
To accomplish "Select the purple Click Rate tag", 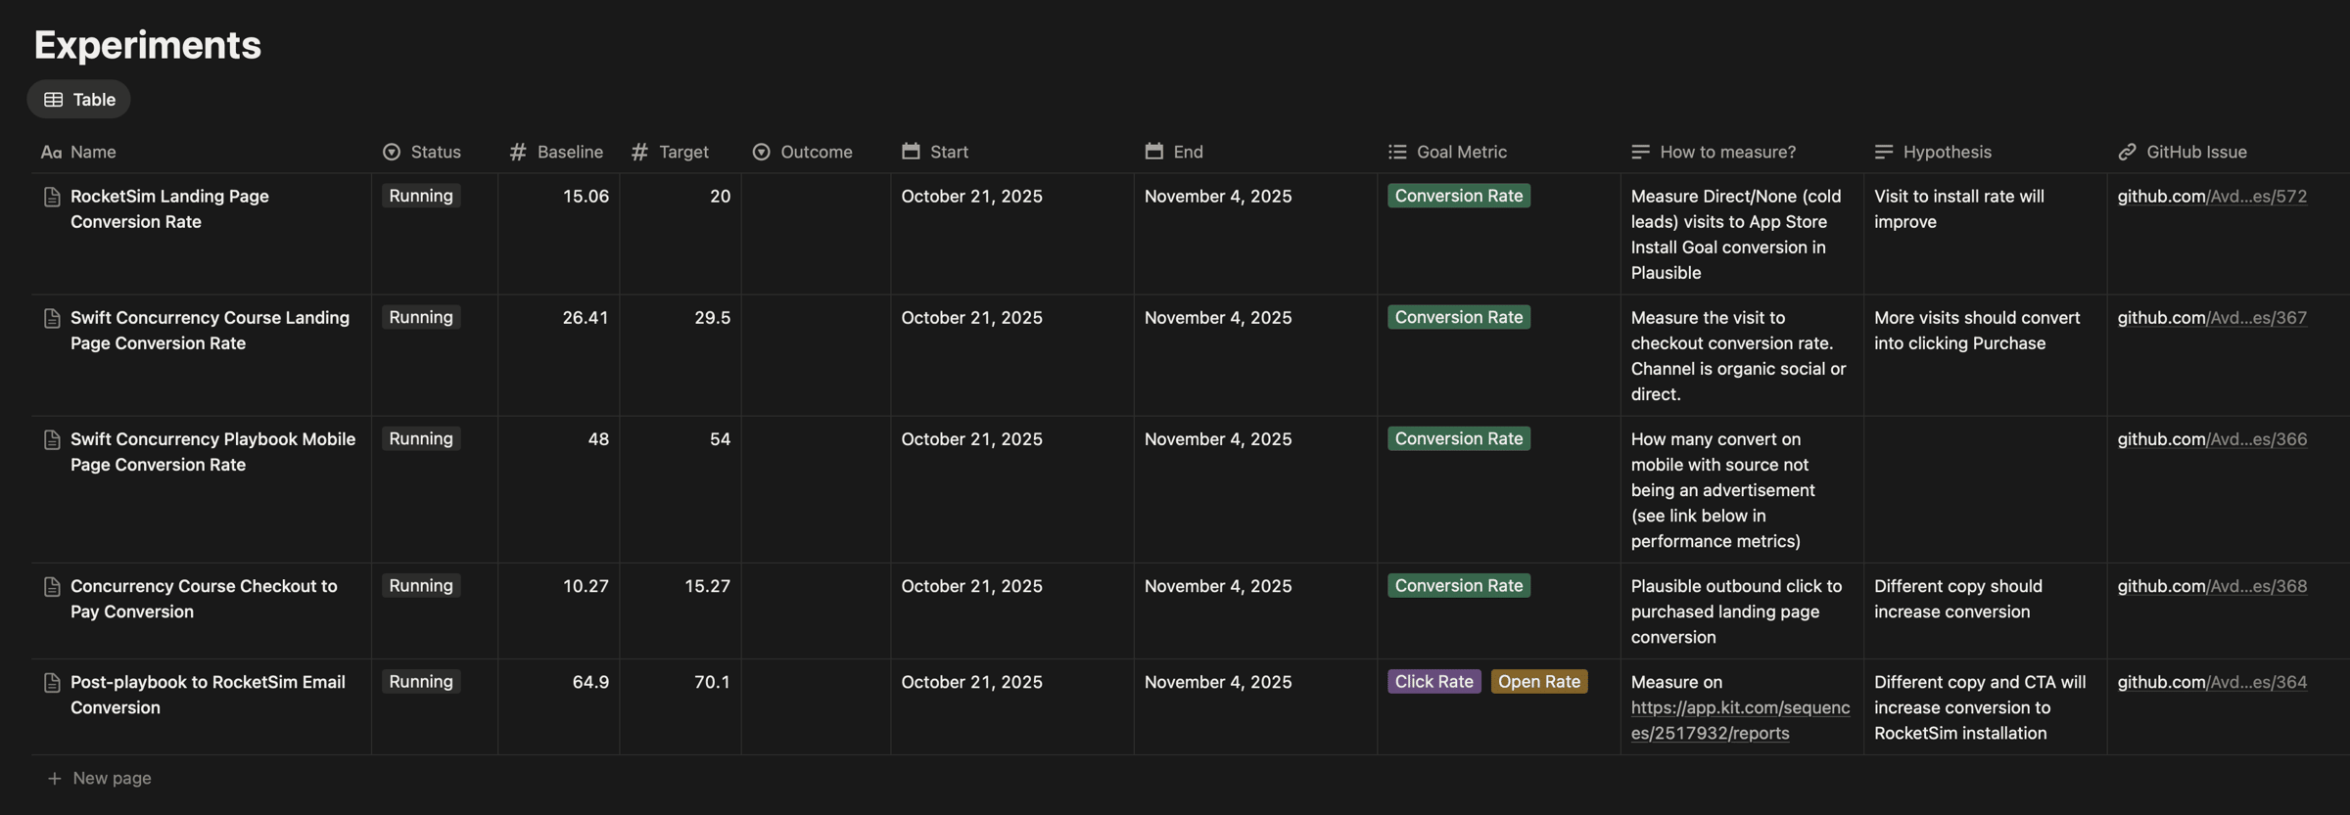I will [x=1433, y=682].
